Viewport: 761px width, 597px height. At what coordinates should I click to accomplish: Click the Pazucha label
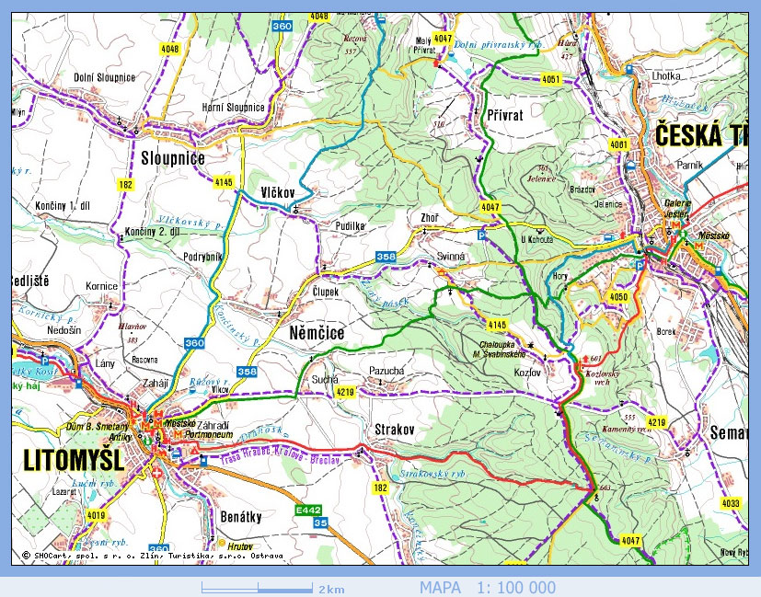pyautogui.click(x=386, y=371)
